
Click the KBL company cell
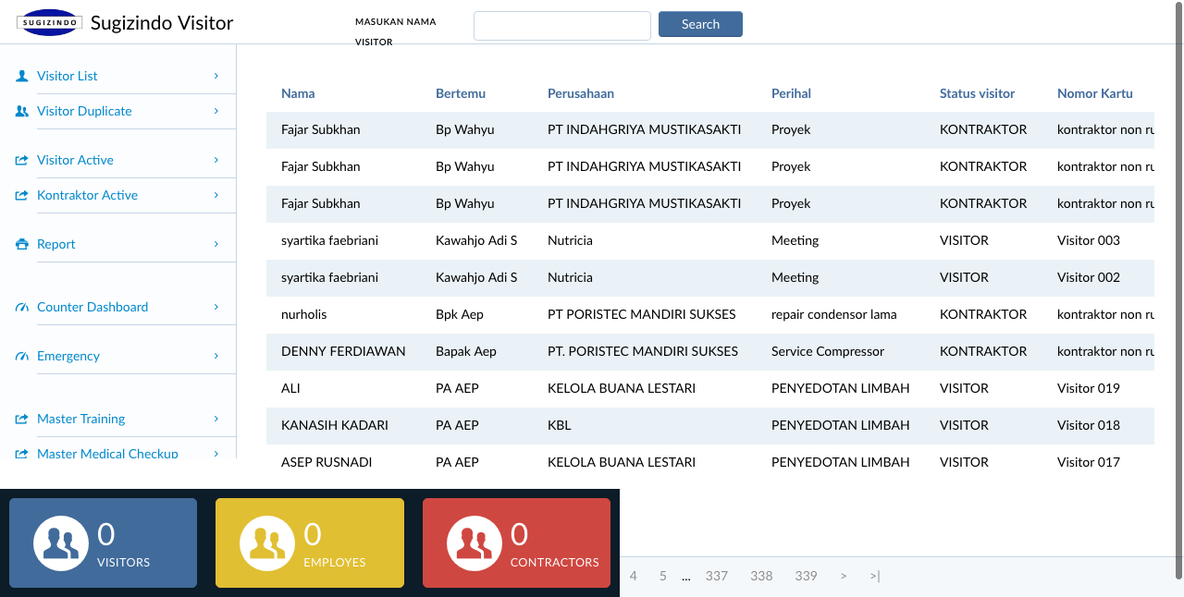[x=560, y=425]
